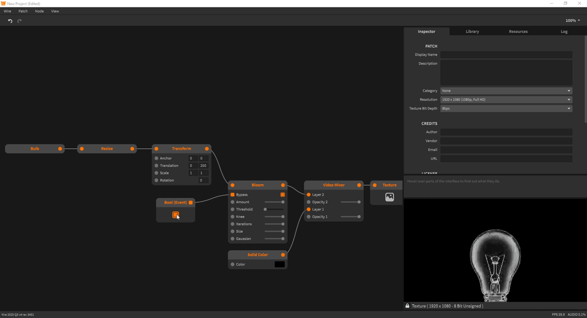Viewport: 587px width, 318px height.
Task: Click the Texture node input port
Action: click(x=375, y=185)
